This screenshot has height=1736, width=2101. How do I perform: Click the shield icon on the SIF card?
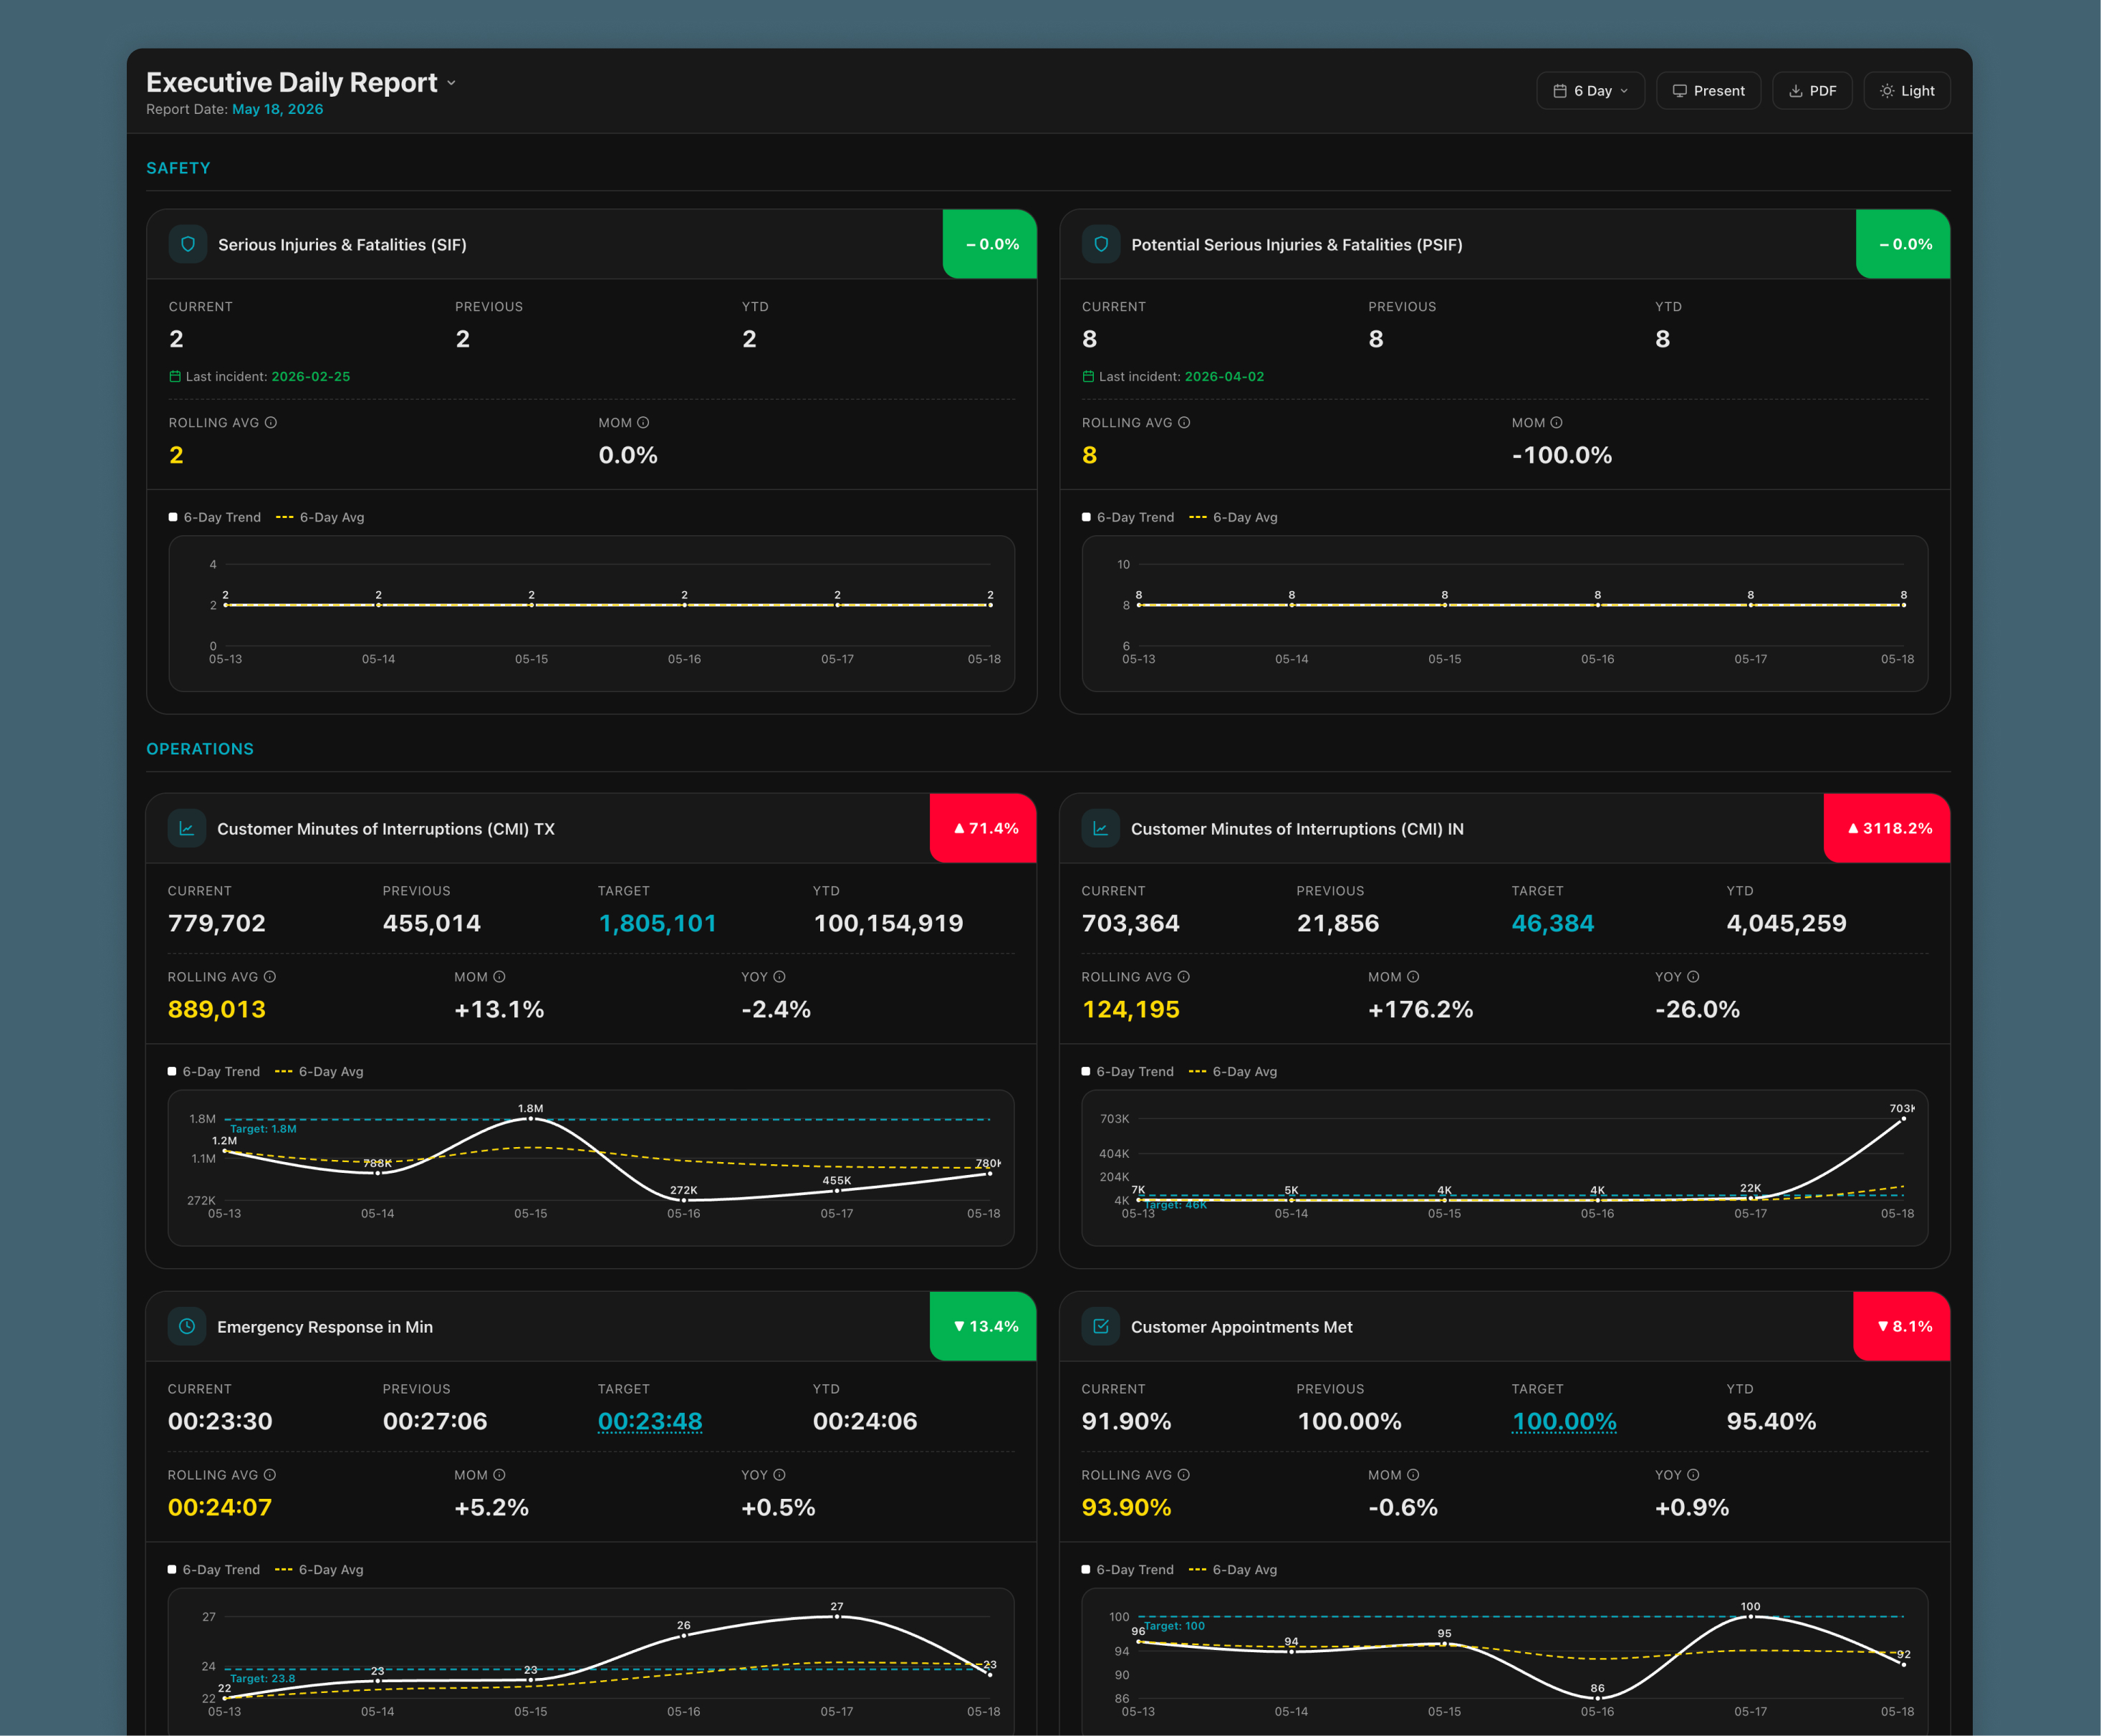pyautogui.click(x=188, y=244)
